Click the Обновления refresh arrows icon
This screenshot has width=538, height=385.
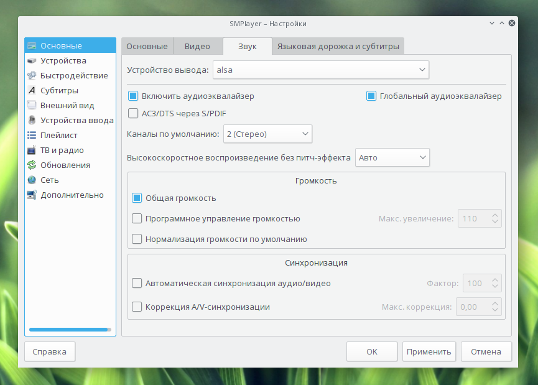pos(32,165)
